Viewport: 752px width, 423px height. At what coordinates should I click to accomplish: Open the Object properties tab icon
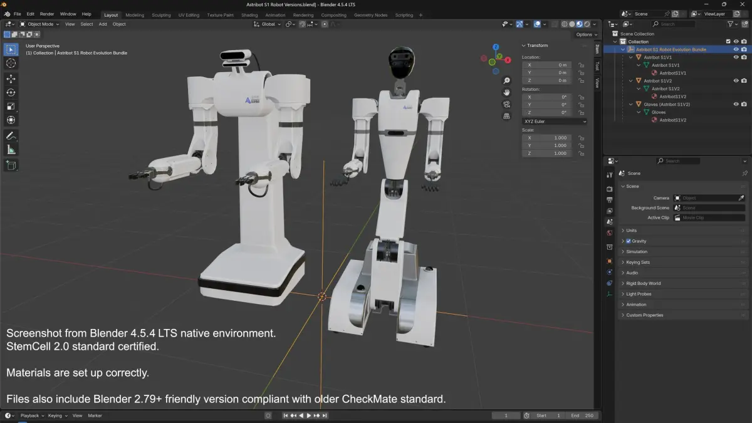tap(610, 261)
